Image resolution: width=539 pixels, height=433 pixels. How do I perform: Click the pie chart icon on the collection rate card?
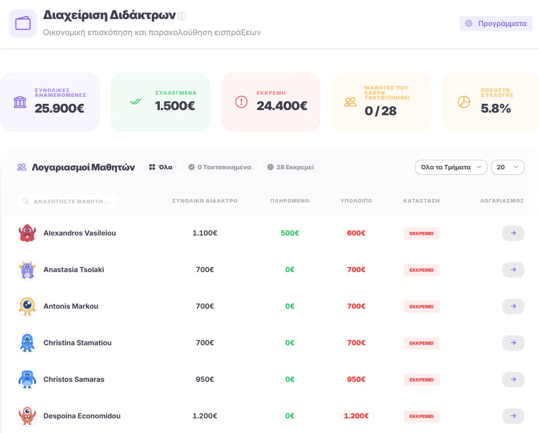tap(464, 102)
